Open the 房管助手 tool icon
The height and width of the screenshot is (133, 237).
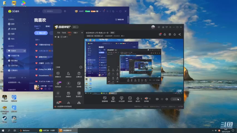[68, 74]
